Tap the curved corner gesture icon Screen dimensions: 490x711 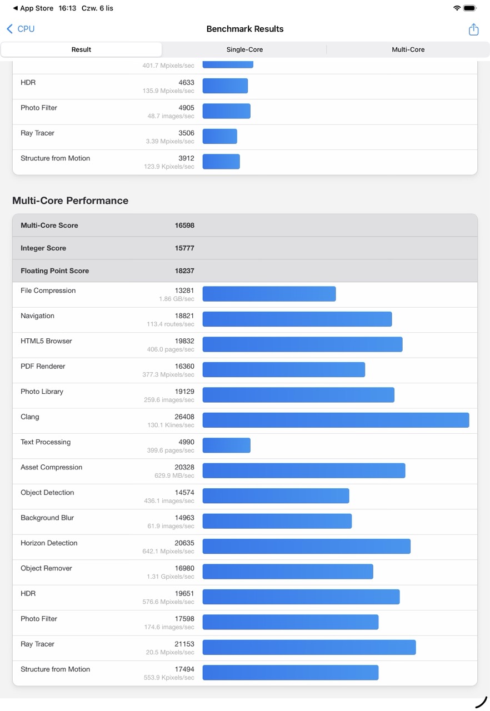tap(481, 702)
